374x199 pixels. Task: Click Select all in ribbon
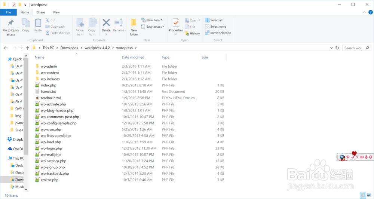[214, 20]
